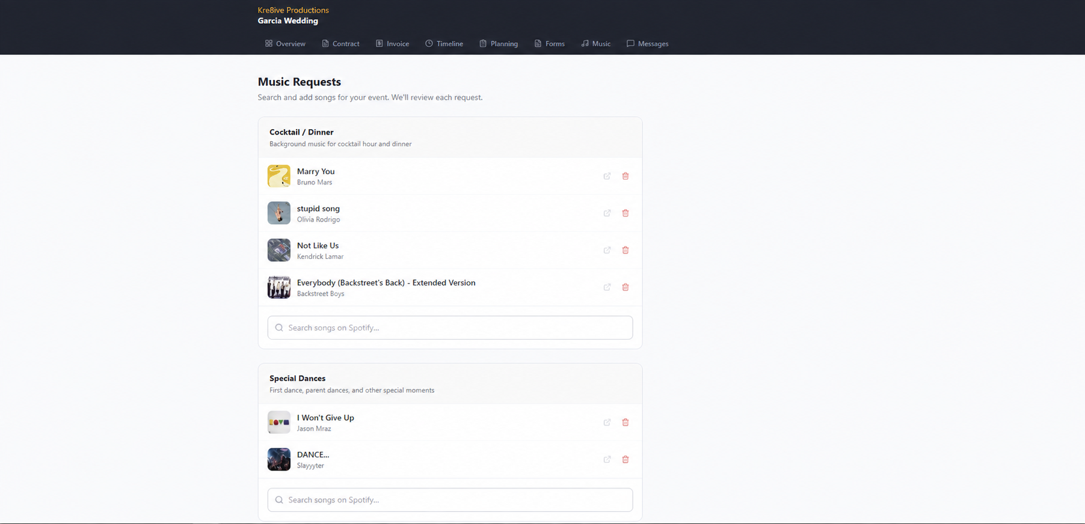Delete I Won't Give Up request
Image resolution: width=1085 pixels, height=524 pixels.
pyautogui.click(x=625, y=422)
